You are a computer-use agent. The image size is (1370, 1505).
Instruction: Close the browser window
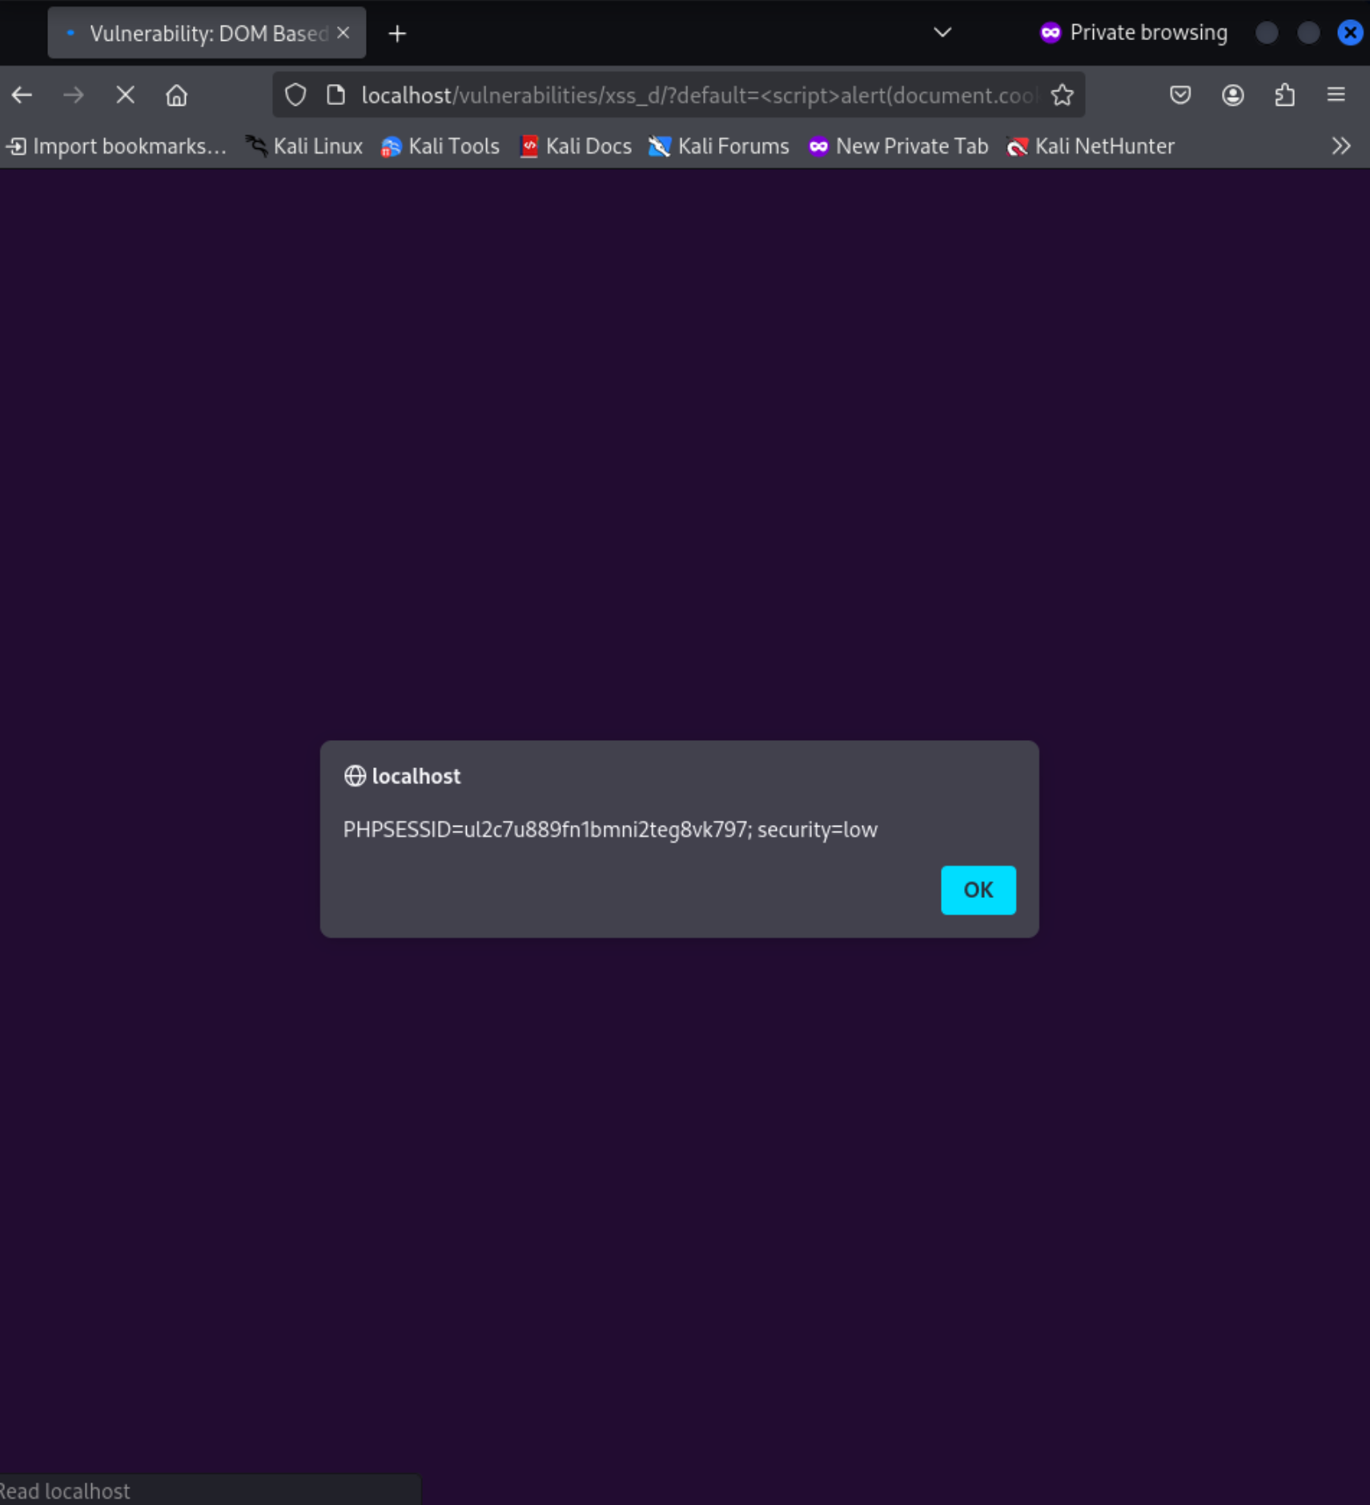[x=1350, y=33]
